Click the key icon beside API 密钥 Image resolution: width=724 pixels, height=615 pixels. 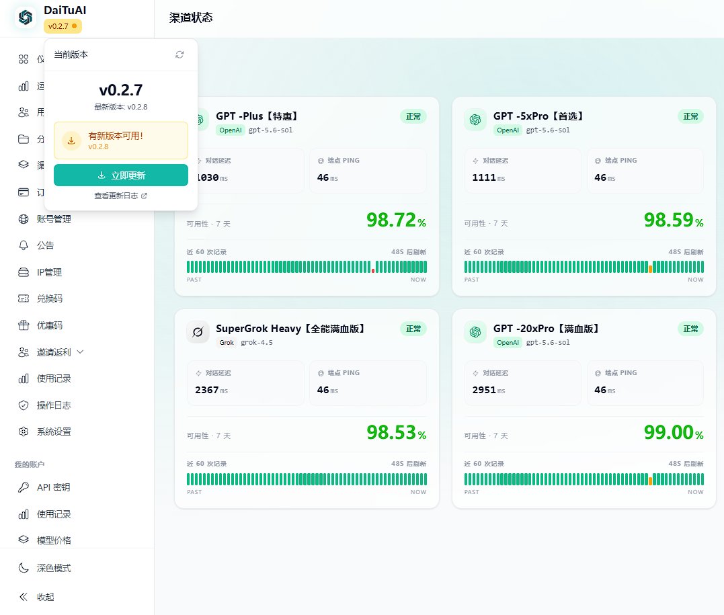24,487
